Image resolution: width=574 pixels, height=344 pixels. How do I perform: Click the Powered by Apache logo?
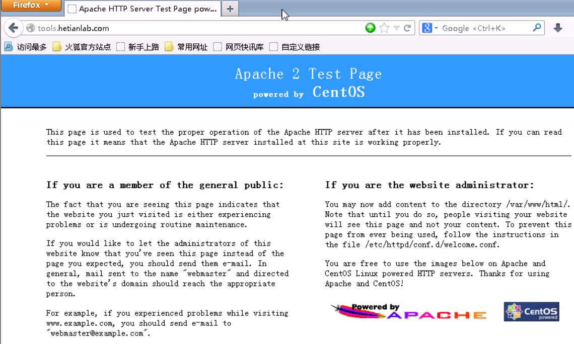point(409,311)
